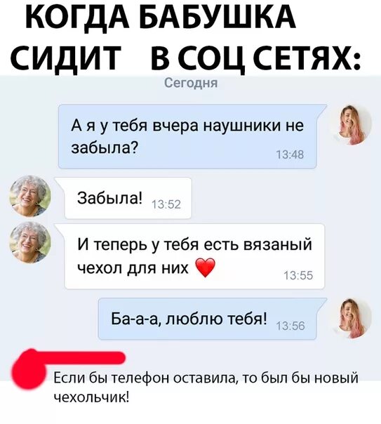Click the headline text 'В СОЦ СЕТЯХ:'

(255, 58)
